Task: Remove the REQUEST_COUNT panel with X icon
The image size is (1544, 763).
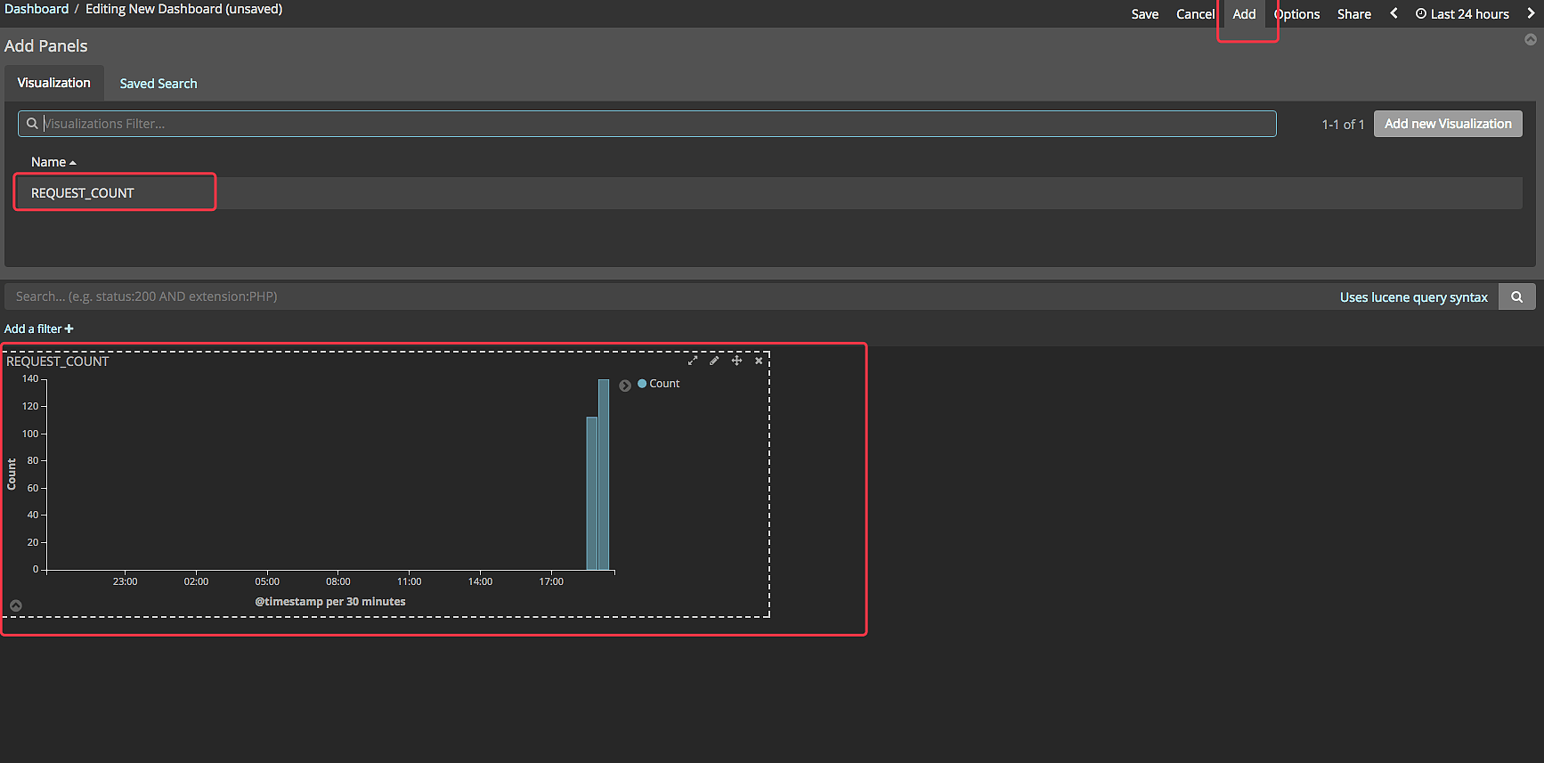Action: [759, 361]
